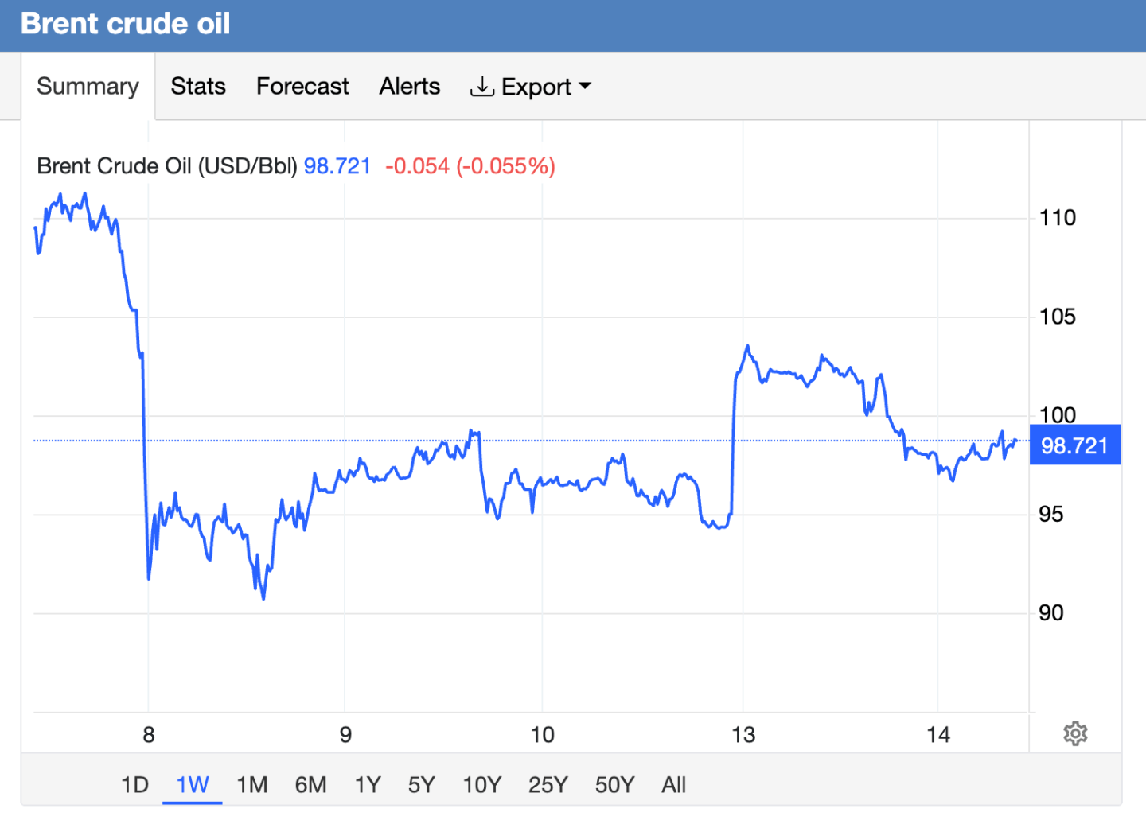Select the 1D time range
The image size is (1146, 824).
click(x=134, y=785)
